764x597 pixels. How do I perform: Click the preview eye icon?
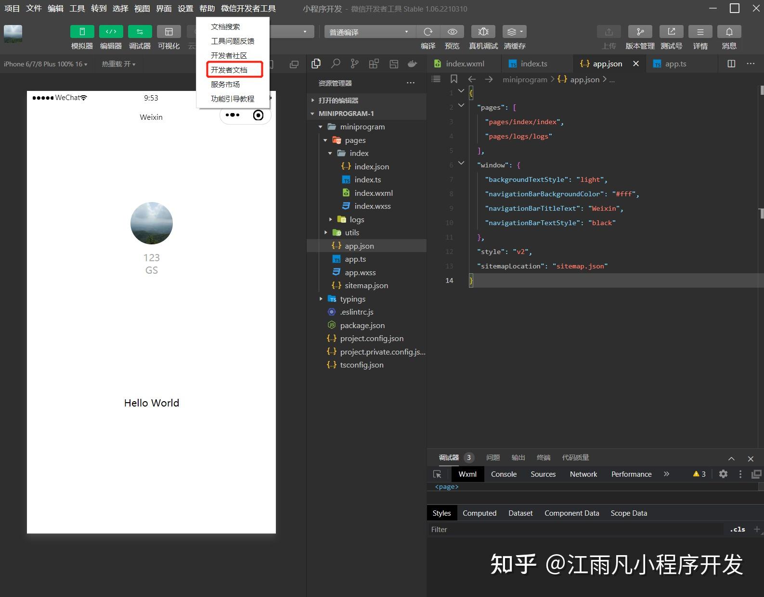[452, 32]
